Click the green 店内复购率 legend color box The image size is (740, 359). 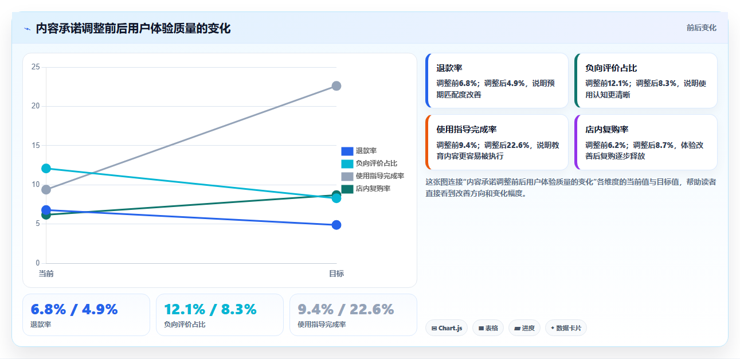click(x=347, y=189)
